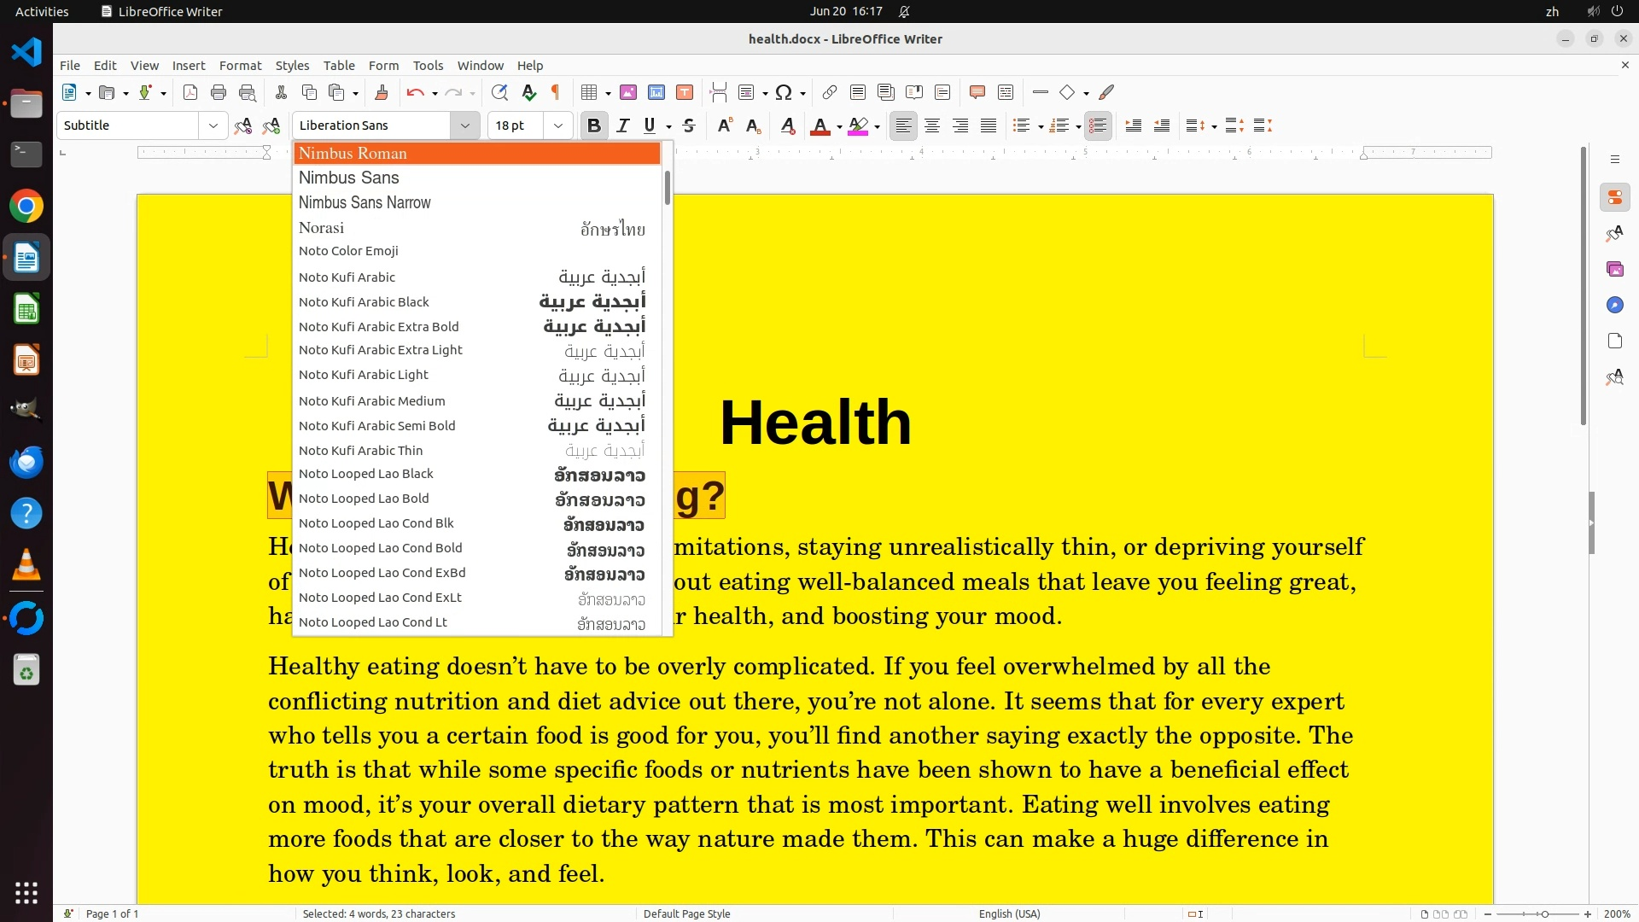Click the Find & Replace icon
This screenshot has height=922, width=1639.
tap(499, 92)
